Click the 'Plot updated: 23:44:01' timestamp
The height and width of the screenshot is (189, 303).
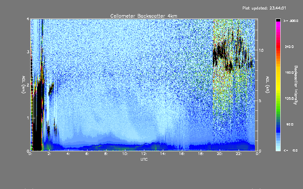264,8
